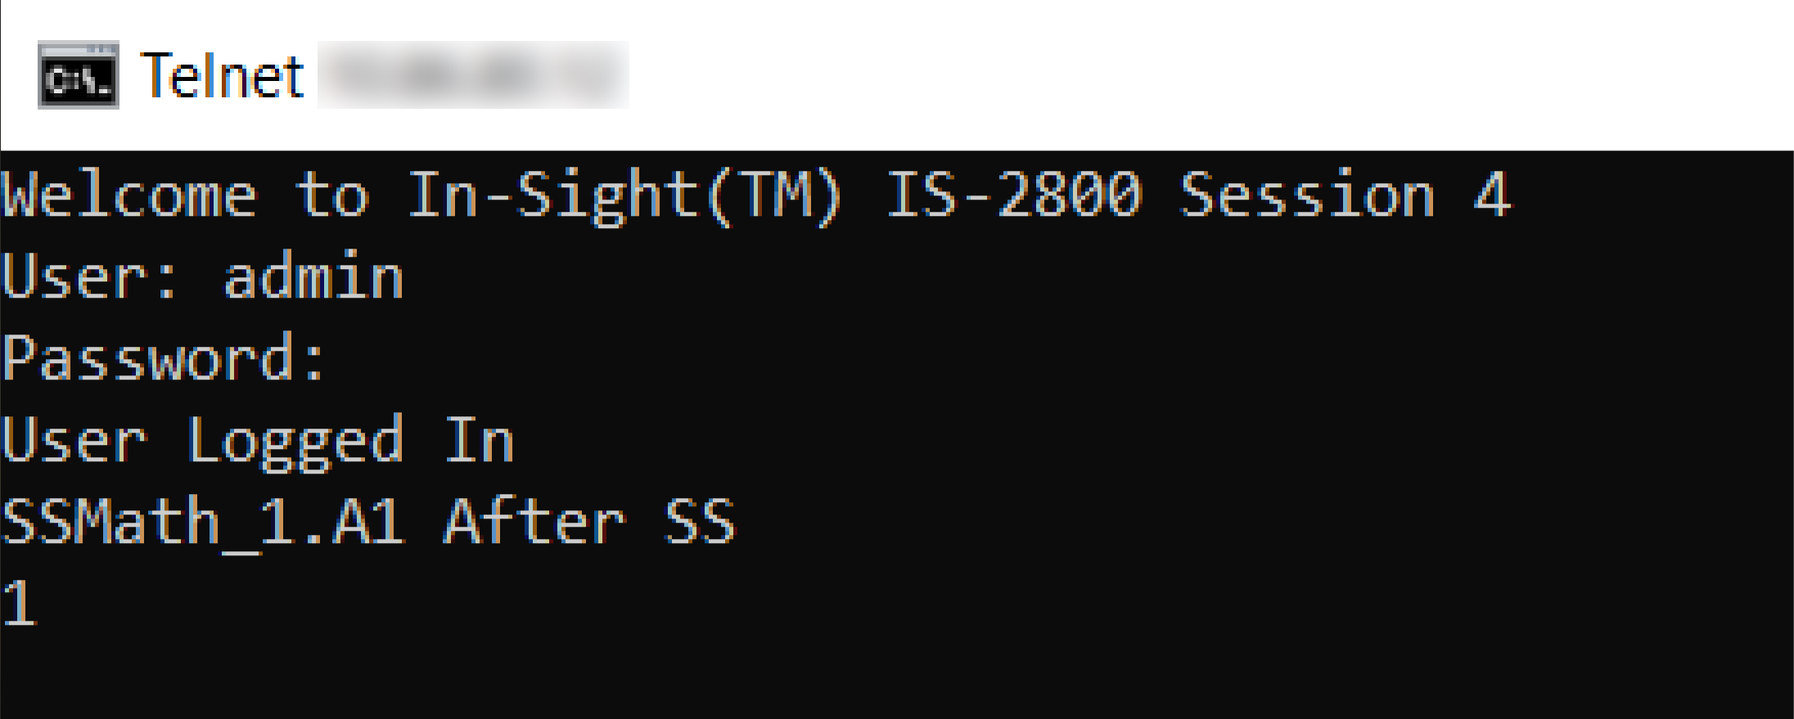Click the word Logged in status line
The height and width of the screenshot is (719, 1794).
[295, 441]
